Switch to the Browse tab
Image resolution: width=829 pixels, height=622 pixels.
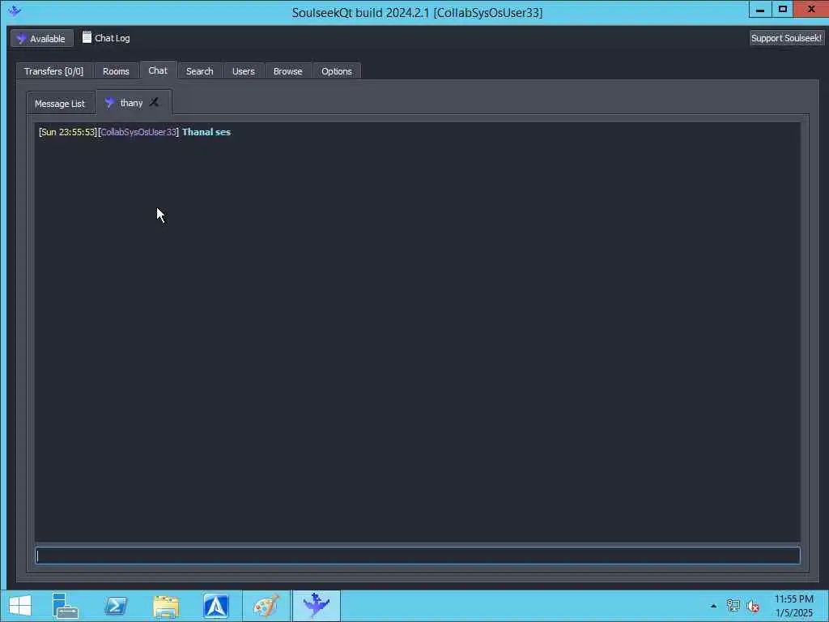point(287,71)
